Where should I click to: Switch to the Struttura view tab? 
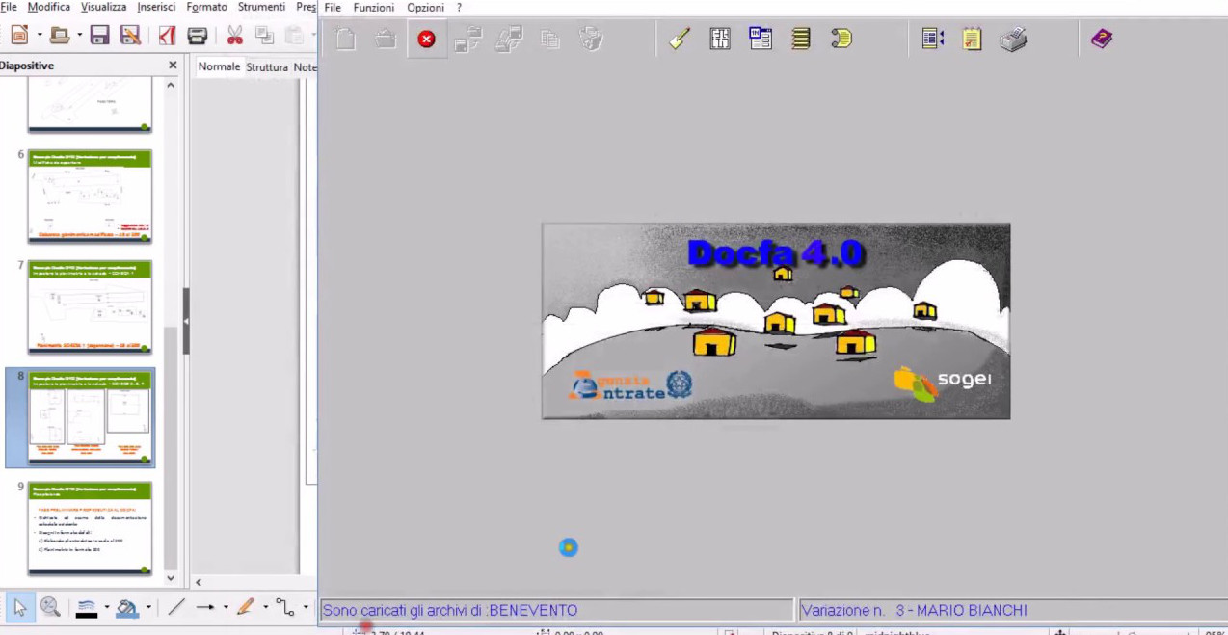click(x=267, y=67)
